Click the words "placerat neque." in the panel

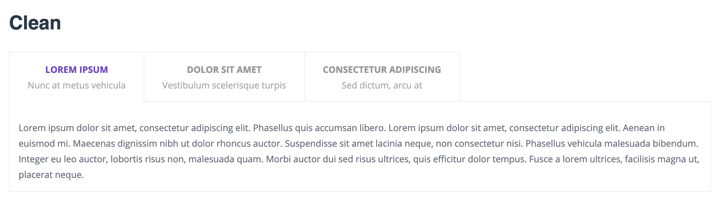[x=51, y=175]
